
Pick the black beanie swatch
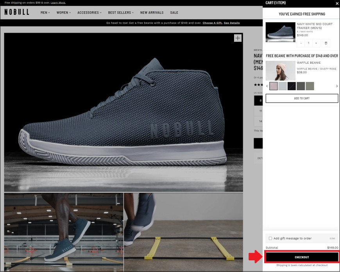point(292,86)
